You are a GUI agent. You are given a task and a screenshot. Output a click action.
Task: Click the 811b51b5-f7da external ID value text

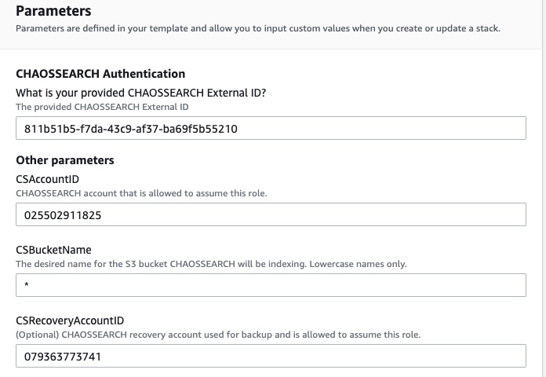130,129
